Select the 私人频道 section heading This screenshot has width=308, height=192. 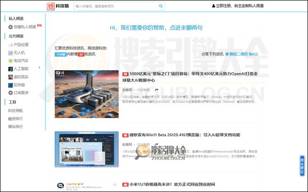[x=16, y=18]
